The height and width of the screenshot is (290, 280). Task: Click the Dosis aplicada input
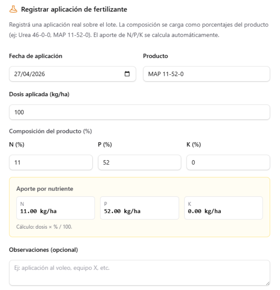tap(139, 112)
